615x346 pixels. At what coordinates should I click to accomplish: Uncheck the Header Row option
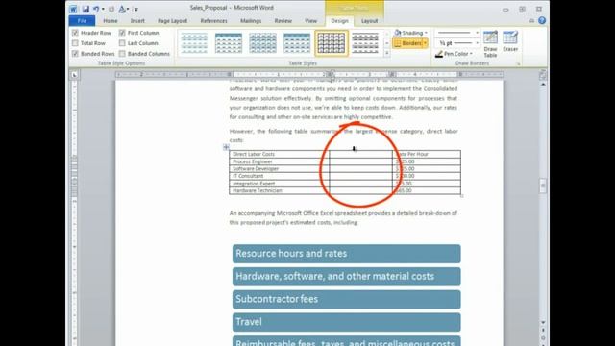pyautogui.click(x=75, y=33)
